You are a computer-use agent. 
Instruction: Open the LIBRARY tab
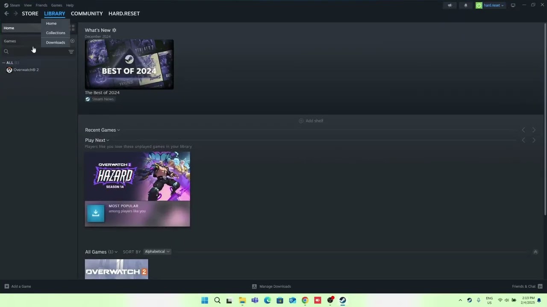tap(54, 14)
